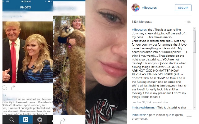Viewport: 199px width, 124px height.
Task: Tap the share arrow icon under Trump photo
Action: (13, 87)
